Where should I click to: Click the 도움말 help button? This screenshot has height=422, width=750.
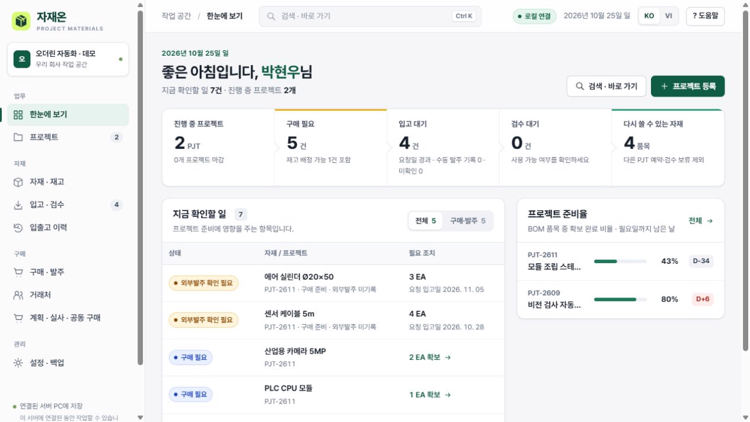pyautogui.click(x=705, y=16)
